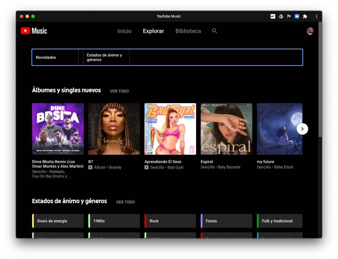Open Aprendiendo El Sexo cover art
The image size is (338, 259).
click(x=170, y=129)
